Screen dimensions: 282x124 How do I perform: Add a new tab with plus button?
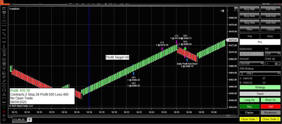point(29,120)
